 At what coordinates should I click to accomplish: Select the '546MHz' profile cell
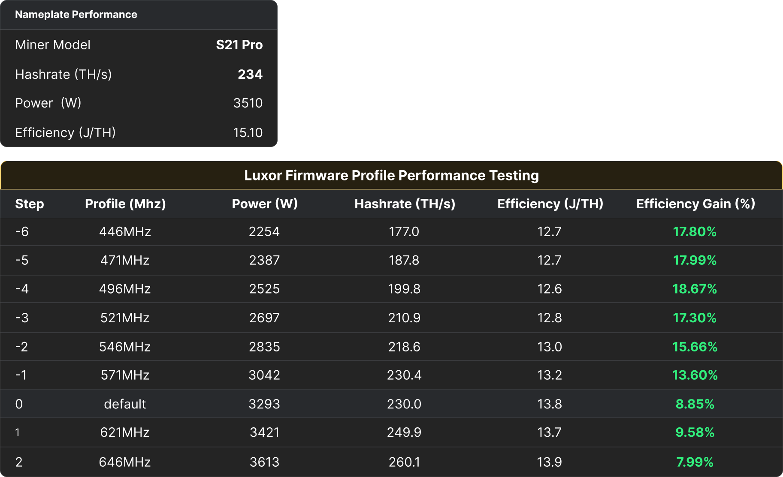click(125, 347)
